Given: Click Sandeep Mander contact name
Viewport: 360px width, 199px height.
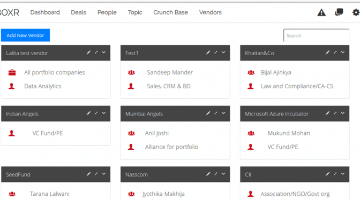Looking at the screenshot, I should (x=170, y=72).
